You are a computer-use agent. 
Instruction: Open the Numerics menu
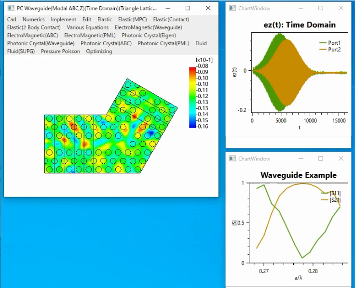pos(33,19)
